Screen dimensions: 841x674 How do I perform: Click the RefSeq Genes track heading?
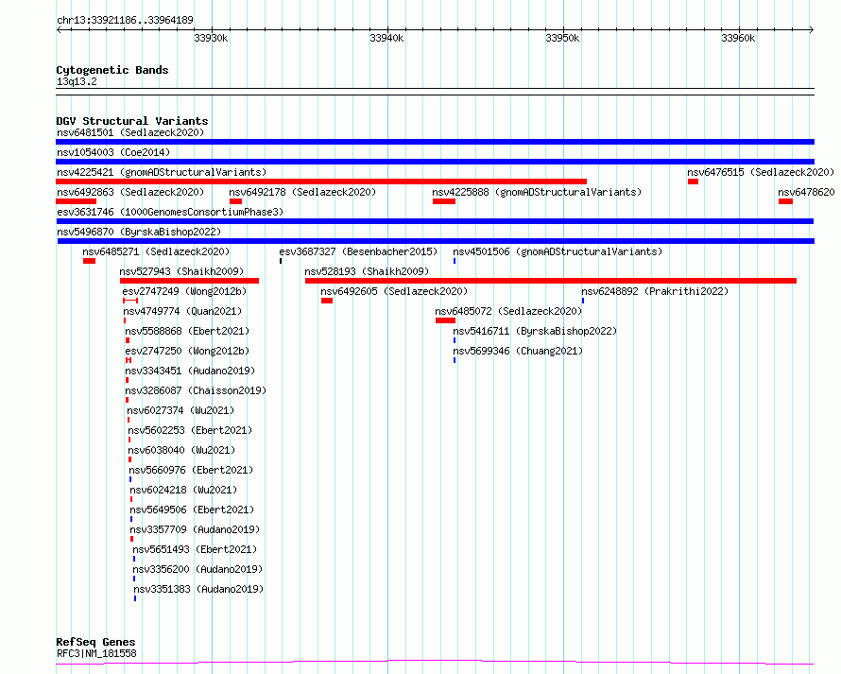95,642
